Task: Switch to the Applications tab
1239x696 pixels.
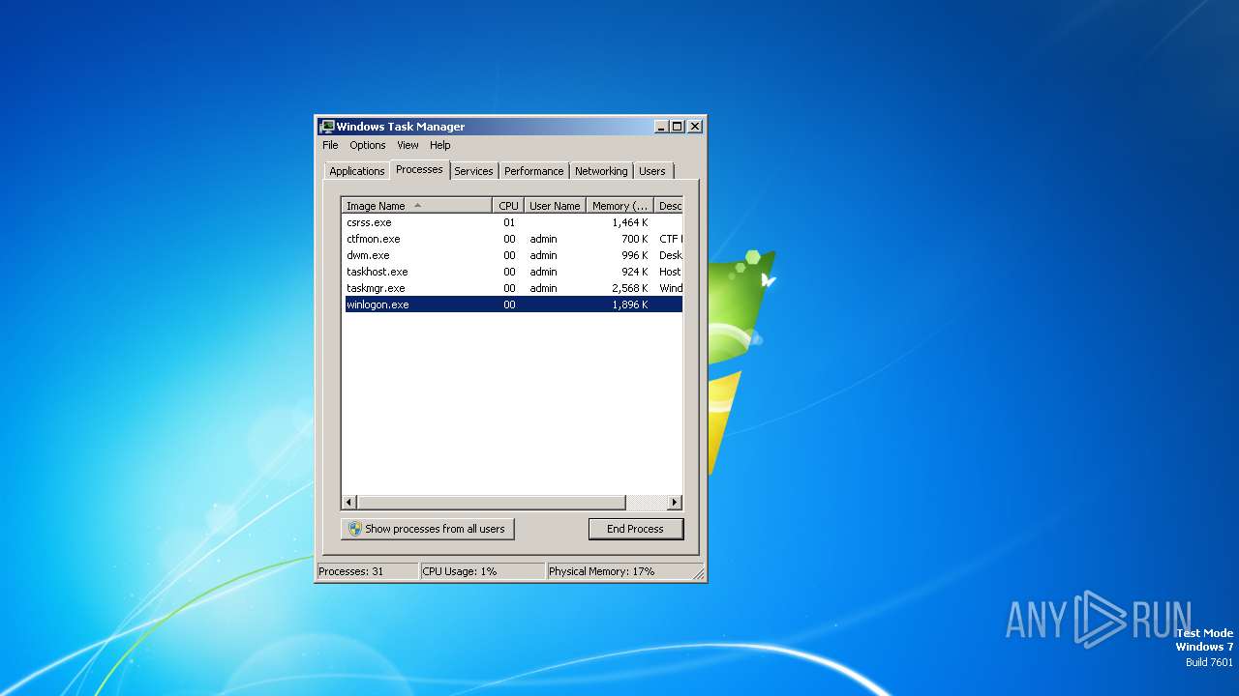Action: click(357, 171)
